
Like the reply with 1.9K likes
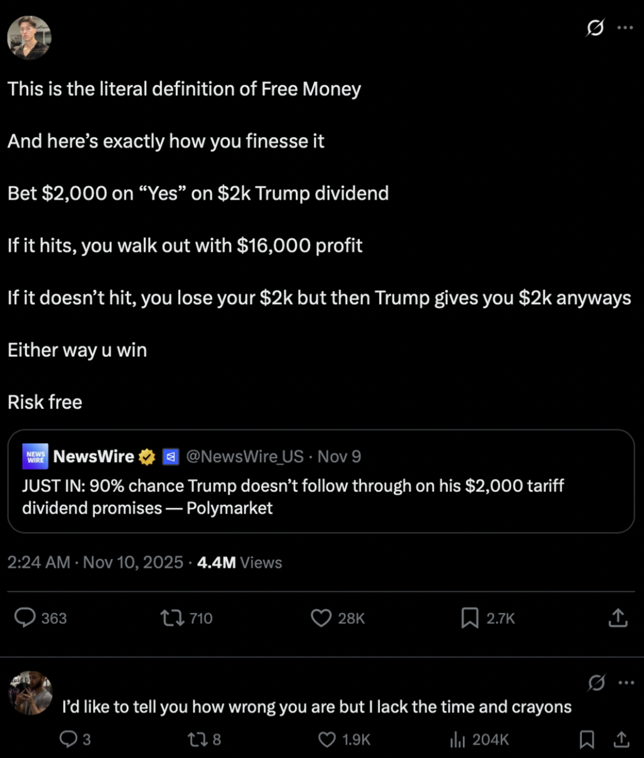pos(327,740)
